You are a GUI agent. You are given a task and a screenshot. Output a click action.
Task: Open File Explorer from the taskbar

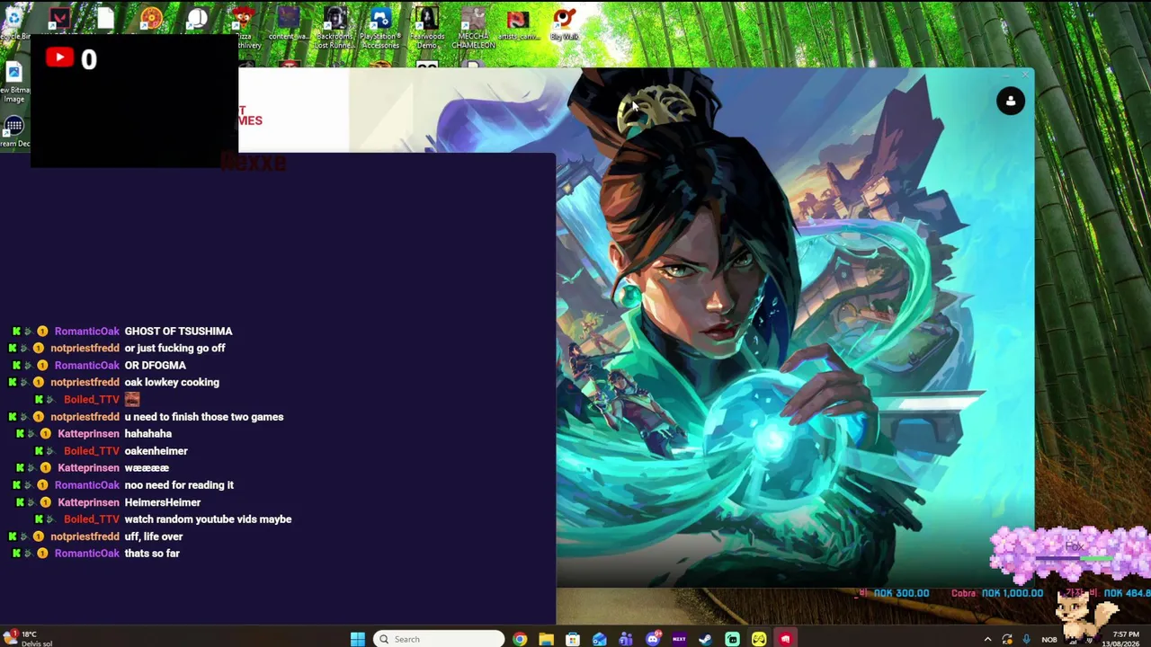pos(546,639)
